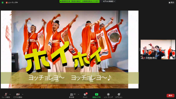
Task: Open the reactions menu
Action: [119, 95]
